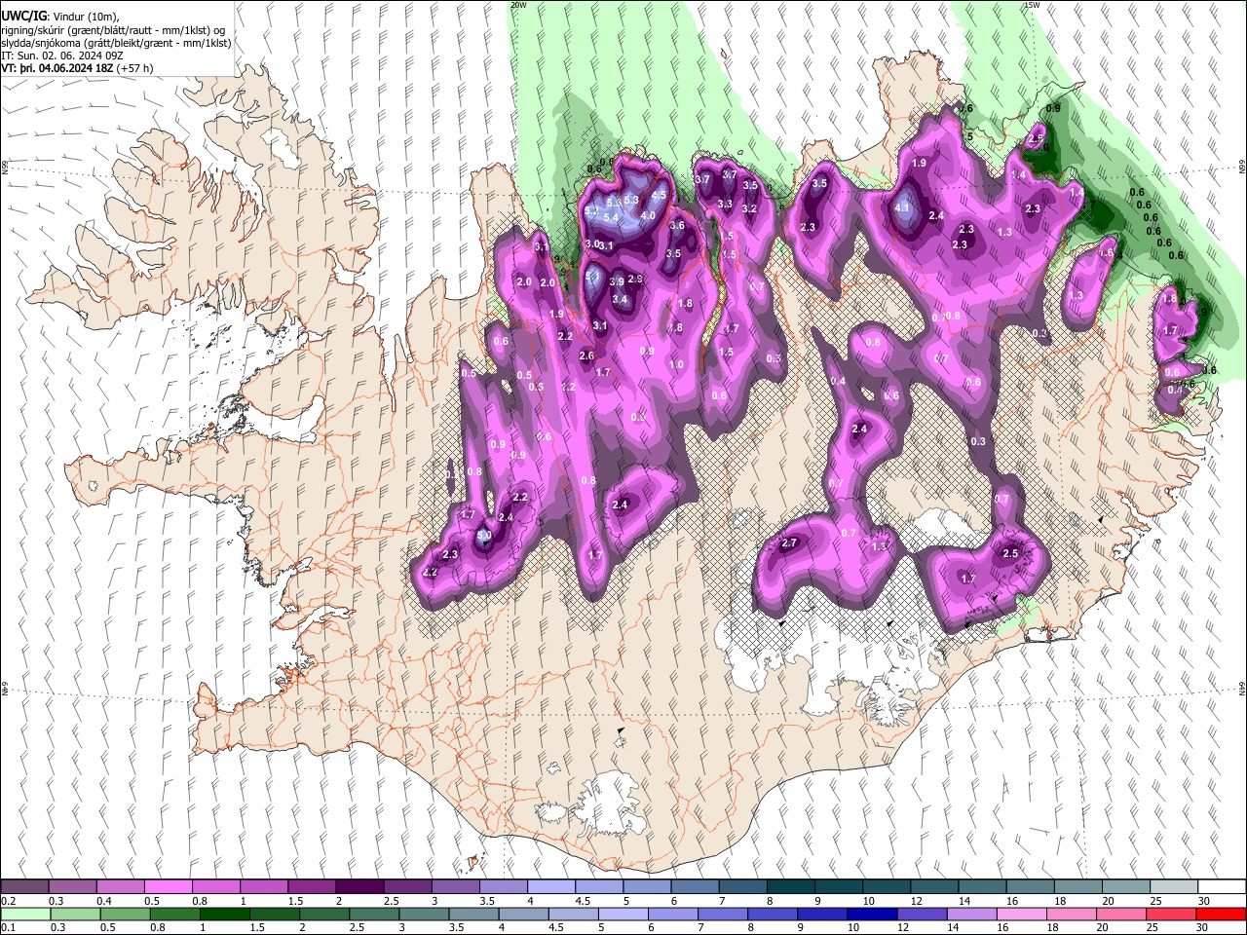Click the bright pink snow swatch between 0.5 and 0.8

(168, 887)
